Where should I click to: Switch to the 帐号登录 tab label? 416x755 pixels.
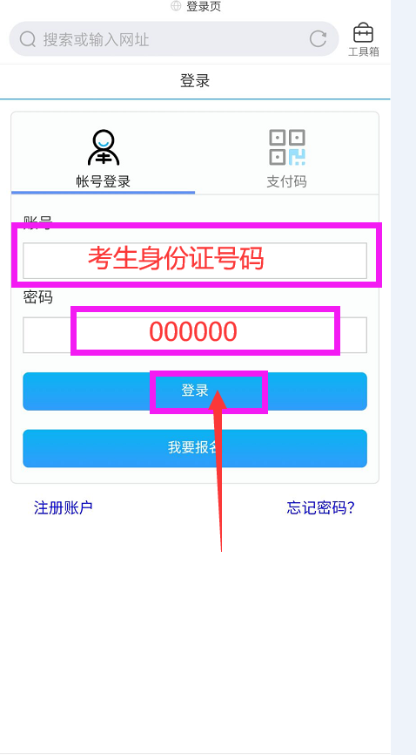[104, 181]
